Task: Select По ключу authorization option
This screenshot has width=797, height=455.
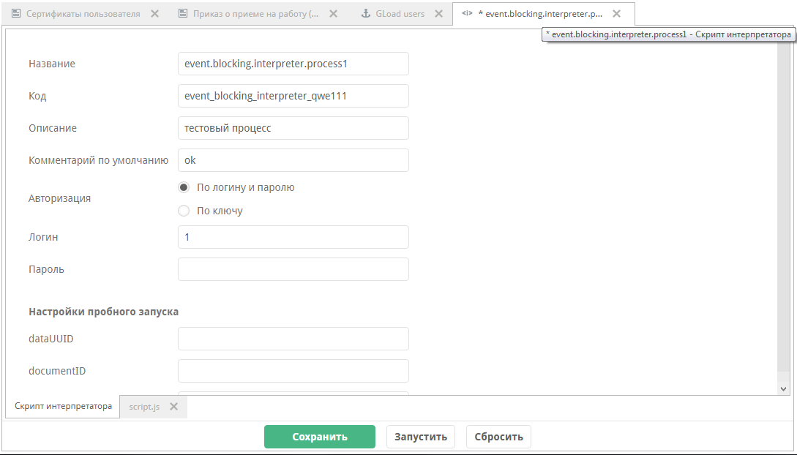Action: pos(184,210)
